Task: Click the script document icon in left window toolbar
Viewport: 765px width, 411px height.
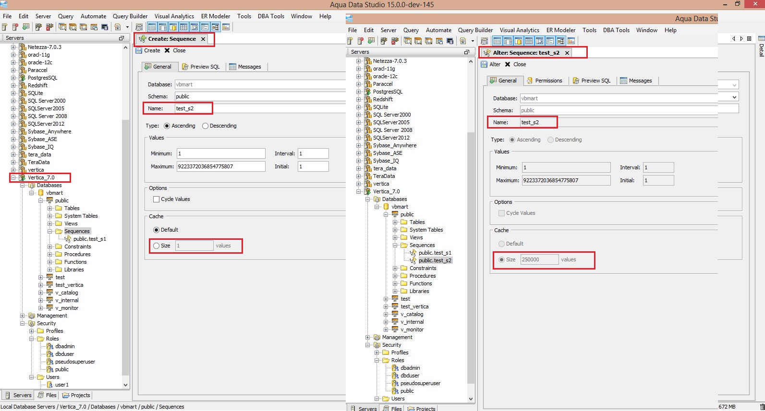Action: tap(118, 27)
